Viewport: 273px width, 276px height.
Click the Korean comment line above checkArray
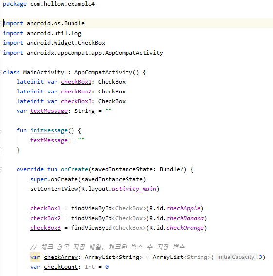[108, 247]
